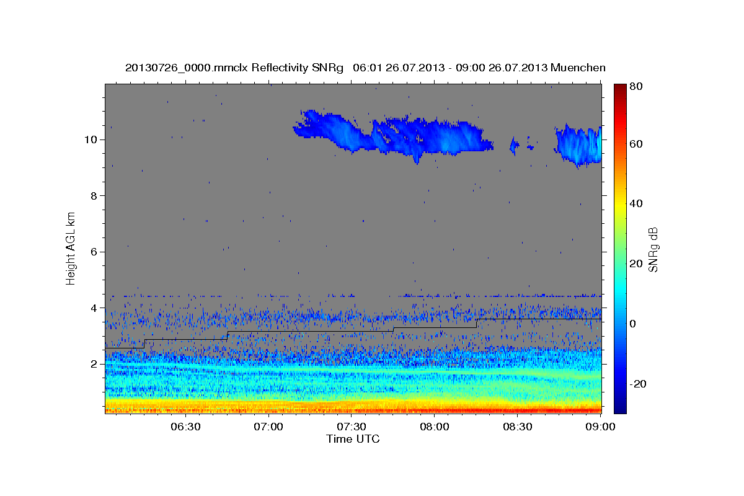Click the 09:00 time tick label
744x496 pixels.
click(601, 427)
